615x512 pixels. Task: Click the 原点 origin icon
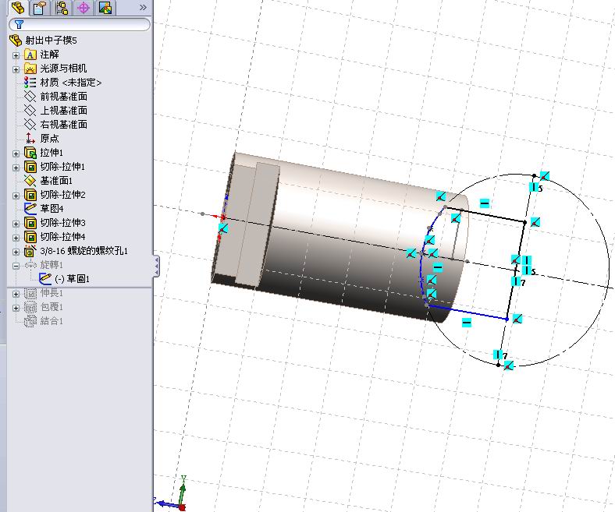tap(30, 138)
